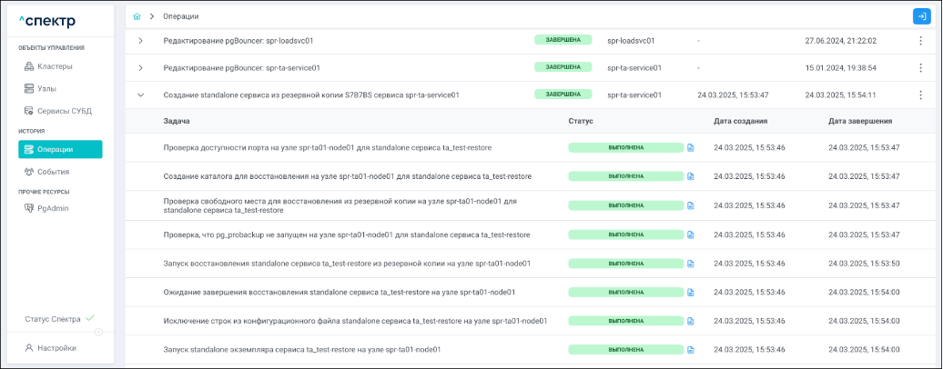943x369 pixels.
Task: Click the home icon in the breadcrumb
Action: 137,16
